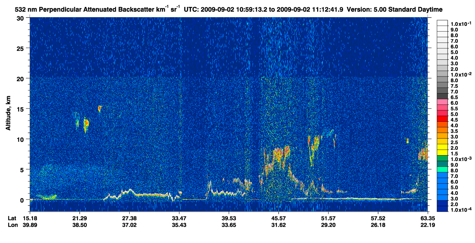Select latitude value '57.52'
This screenshot has height=243, width=475.
click(x=378, y=218)
